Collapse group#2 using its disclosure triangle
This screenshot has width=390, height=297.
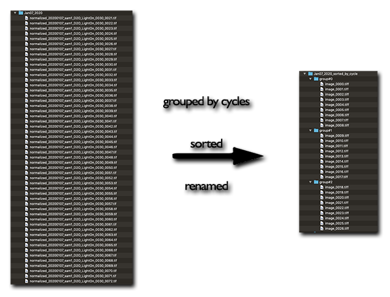(309, 182)
